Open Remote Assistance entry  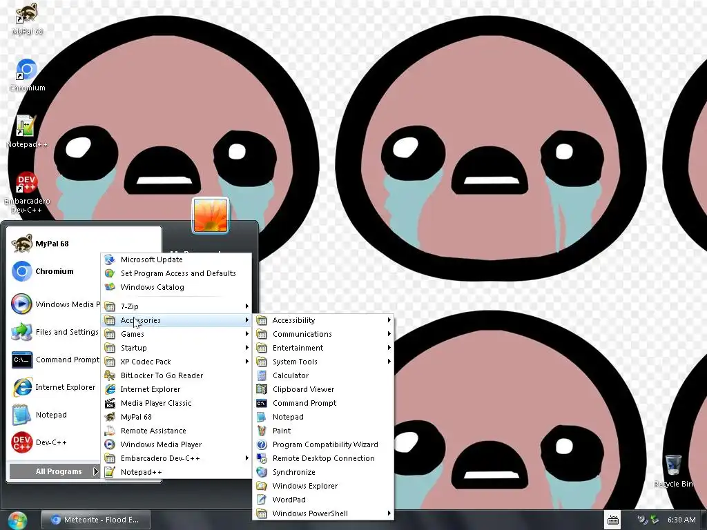pos(176,431)
